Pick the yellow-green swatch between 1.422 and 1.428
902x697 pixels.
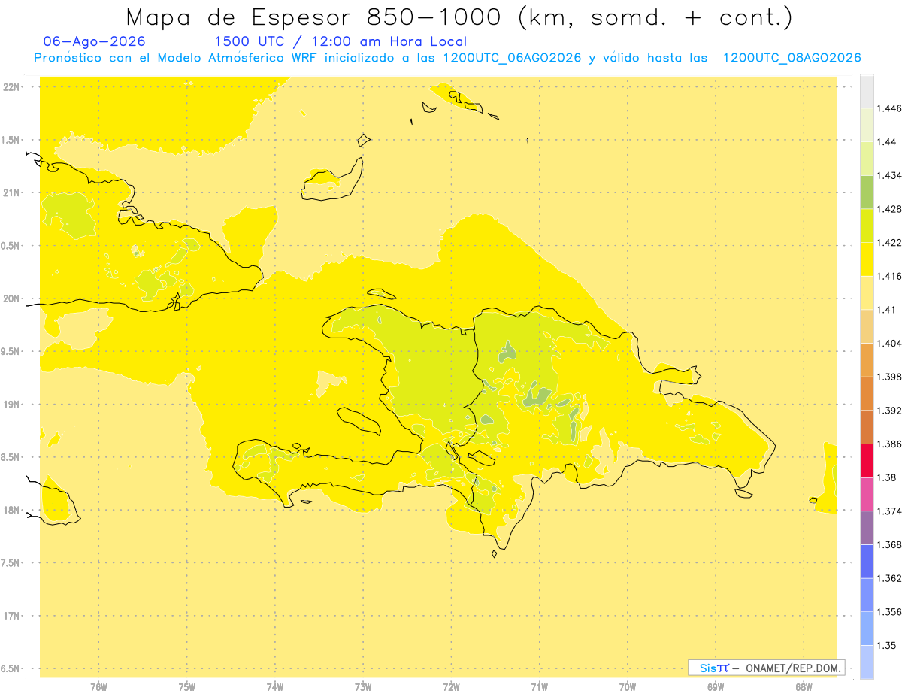point(867,226)
